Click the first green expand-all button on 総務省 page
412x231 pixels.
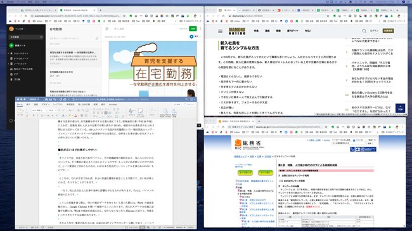pyautogui.click(x=245, y=173)
